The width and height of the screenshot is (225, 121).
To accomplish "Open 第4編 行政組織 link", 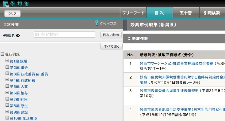I will pos(22,81).
